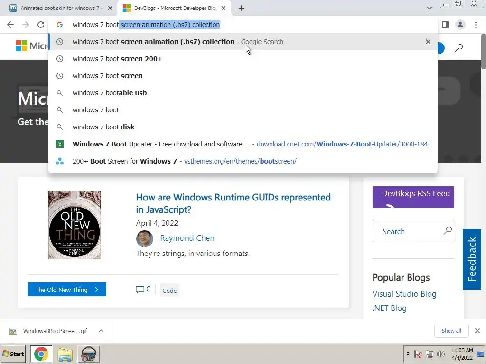Viewport: 486px width, 364px height.
Task: Reload the current page
Action: [x=41, y=25]
